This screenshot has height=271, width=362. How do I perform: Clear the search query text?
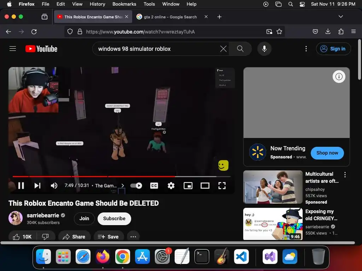(223, 49)
